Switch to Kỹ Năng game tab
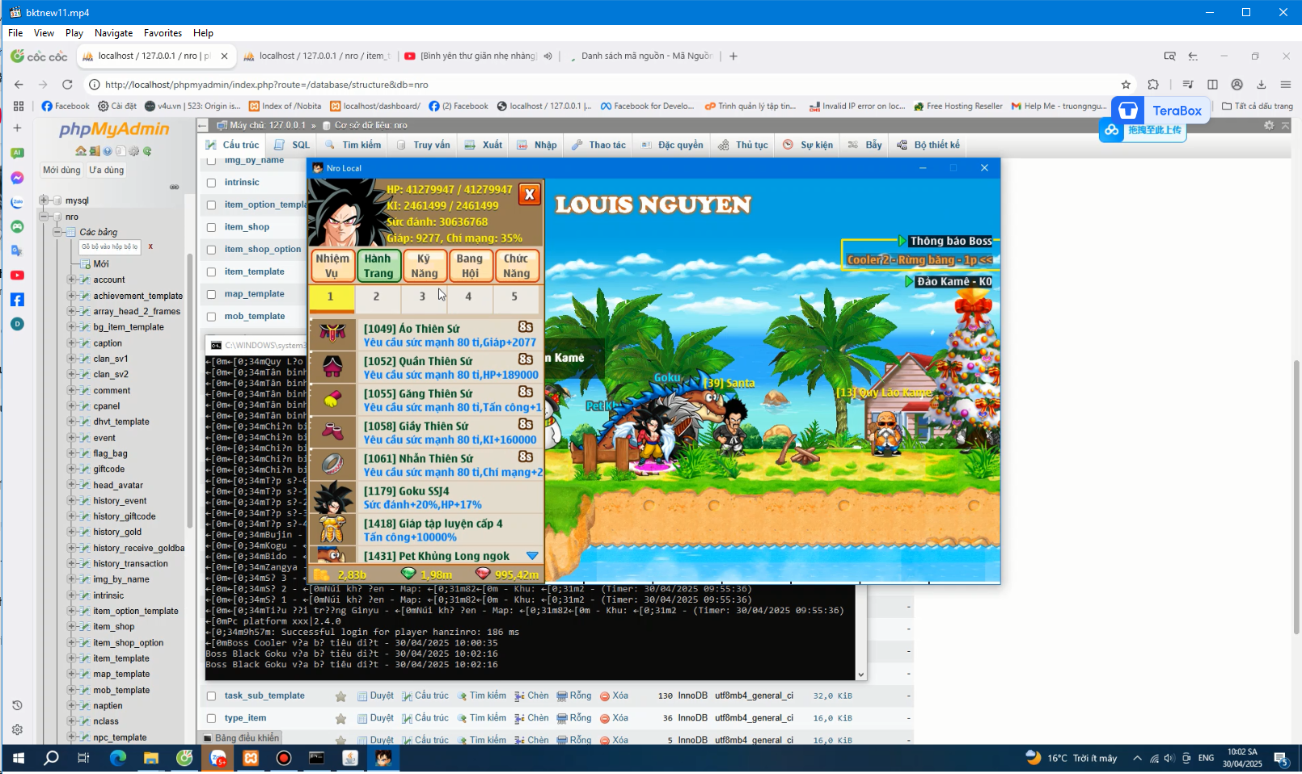Viewport: 1302px width, 774px height. pos(423,266)
